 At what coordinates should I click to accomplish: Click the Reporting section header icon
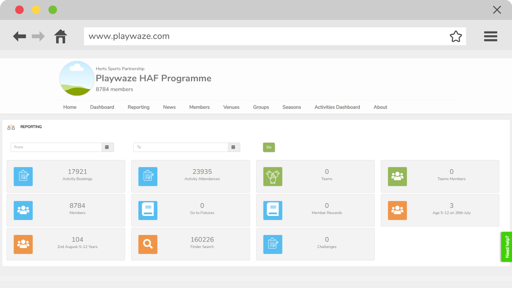(11, 127)
